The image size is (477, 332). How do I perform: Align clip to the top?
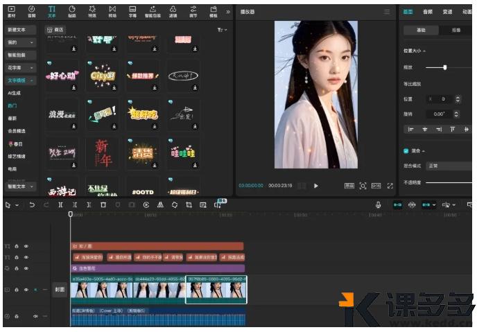point(452,130)
